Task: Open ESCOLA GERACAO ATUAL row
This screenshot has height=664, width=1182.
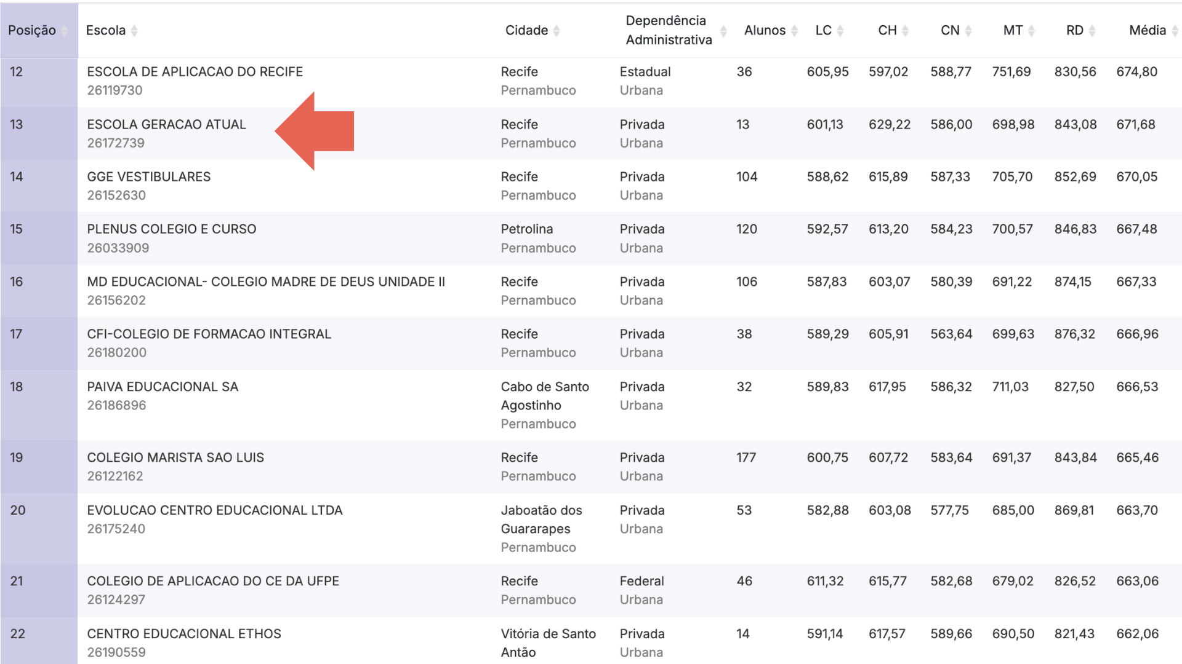Action: pyautogui.click(x=166, y=125)
